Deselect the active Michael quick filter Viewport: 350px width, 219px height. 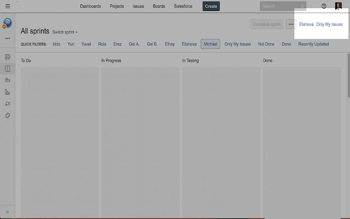(x=211, y=44)
